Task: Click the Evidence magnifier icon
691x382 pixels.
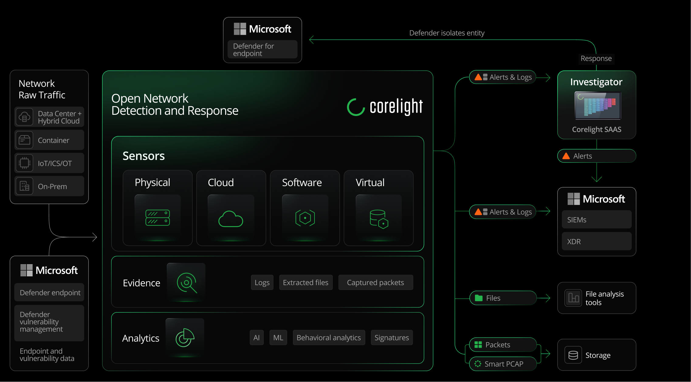Action: click(x=186, y=282)
